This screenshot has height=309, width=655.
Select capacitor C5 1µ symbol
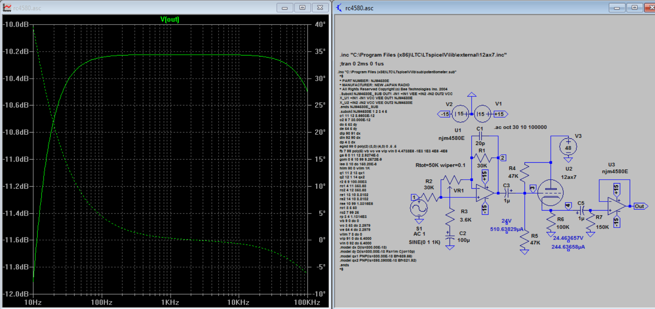coord(581,210)
